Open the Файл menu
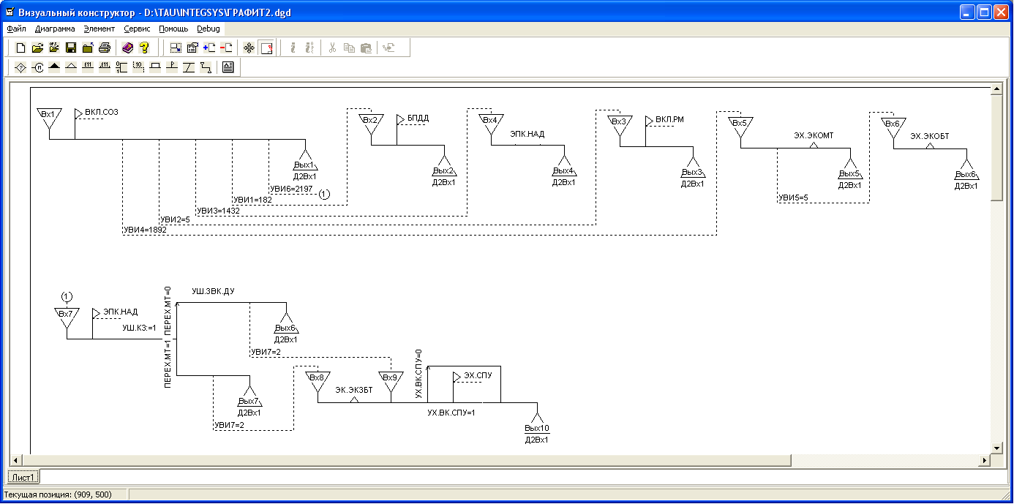Screen dimensions: 1014x504 [x=16, y=29]
